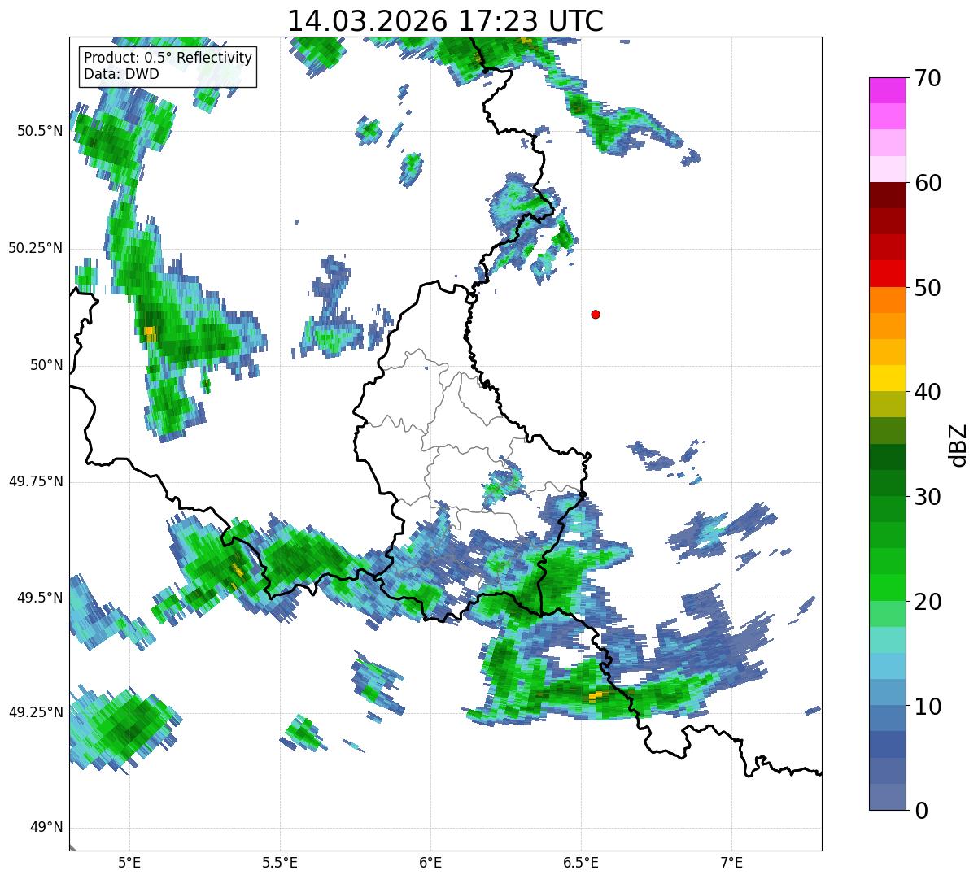This screenshot has width=978, height=879.
Task: Click the colorbar "30" tick label
Action: (928, 497)
